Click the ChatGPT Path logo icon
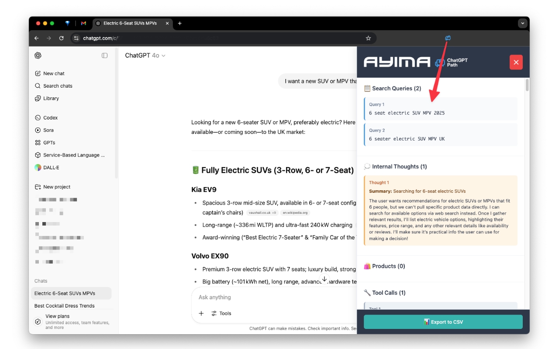The image size is (559, 349). (x=439, y=63)
